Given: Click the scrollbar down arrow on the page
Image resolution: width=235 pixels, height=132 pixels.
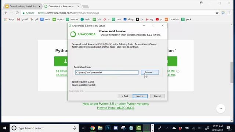Looking at the screenshot, I should tap(232, 121).
